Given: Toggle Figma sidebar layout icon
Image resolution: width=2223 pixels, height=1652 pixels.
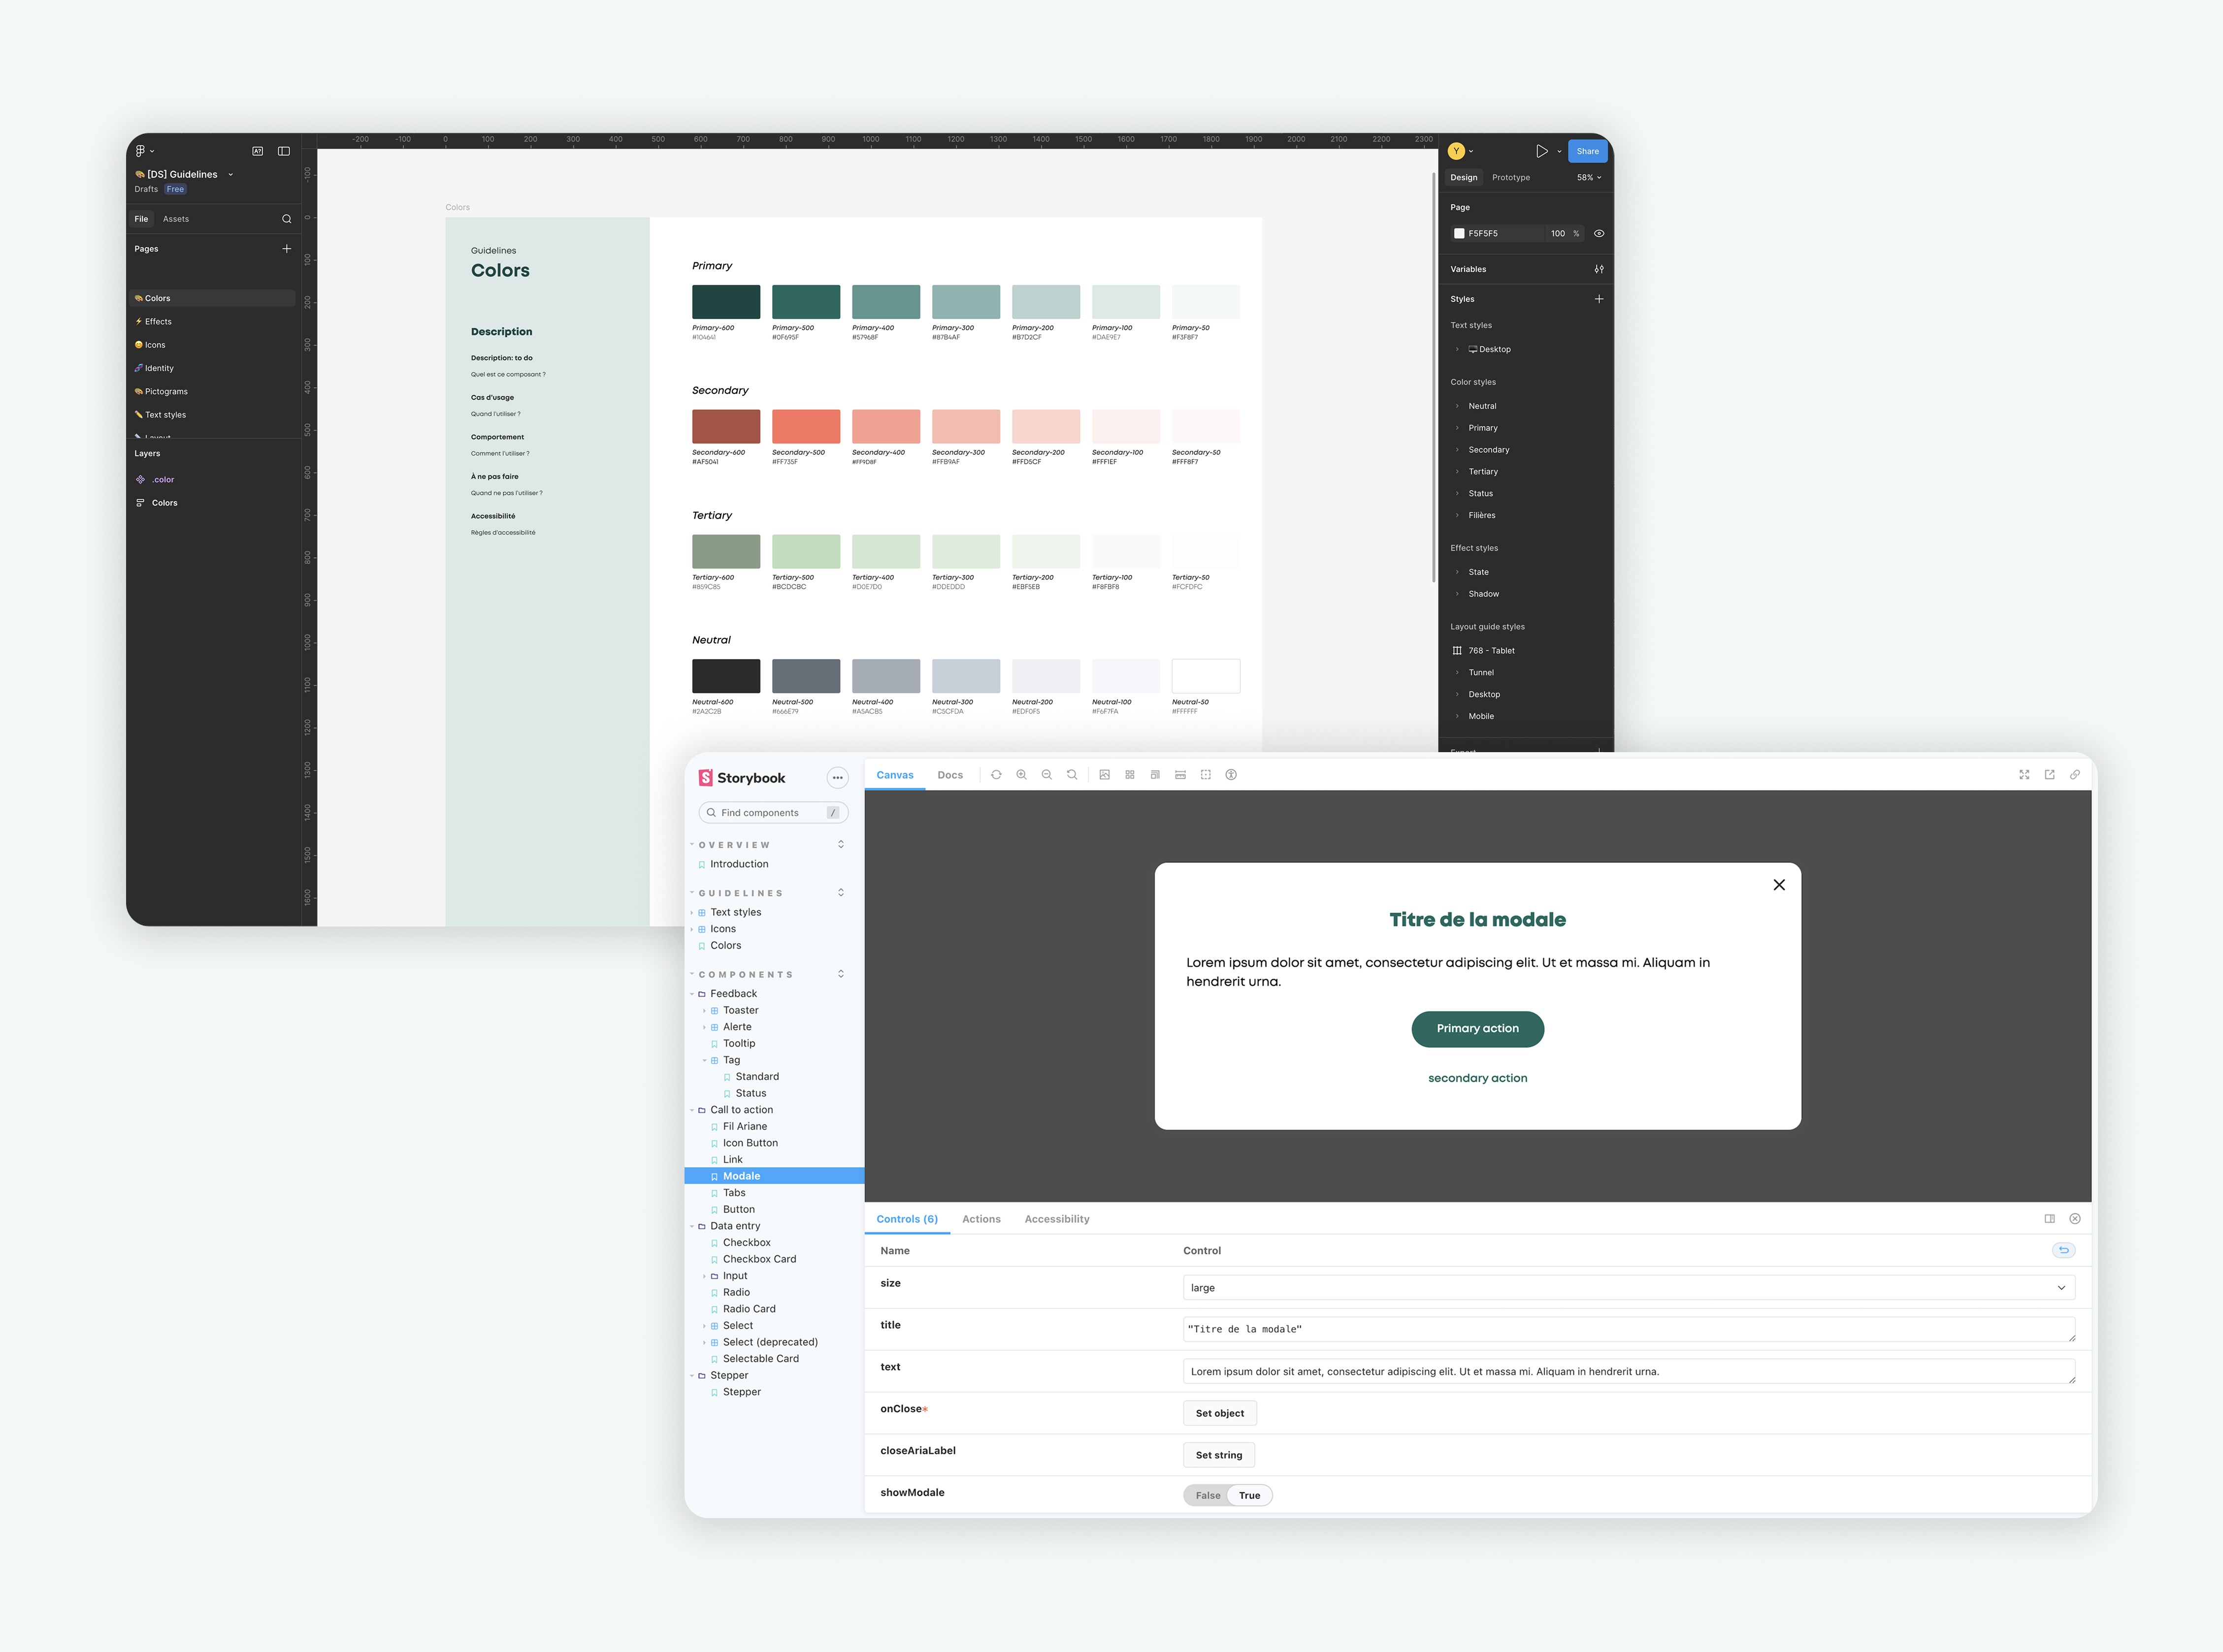Looking at the screenshot, I should coord(284,151).
